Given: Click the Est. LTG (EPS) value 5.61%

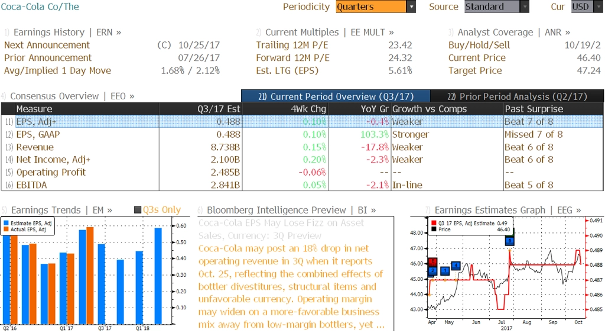Looking at the screenshot, I should click(400, 71).
